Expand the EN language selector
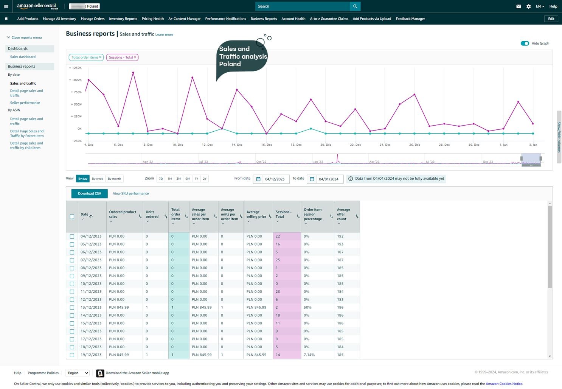562x389 pixels. click(x=540, y=6)
